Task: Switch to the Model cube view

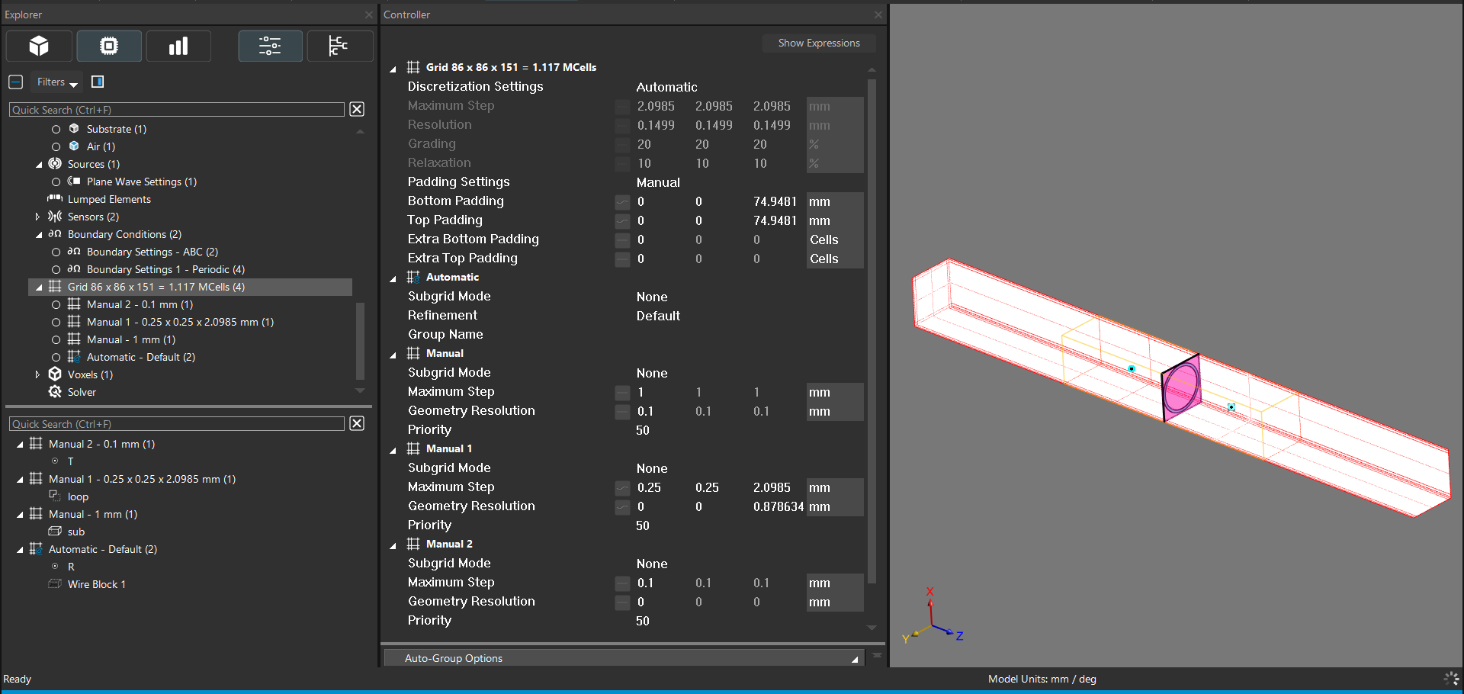Action: pos(39,47)
